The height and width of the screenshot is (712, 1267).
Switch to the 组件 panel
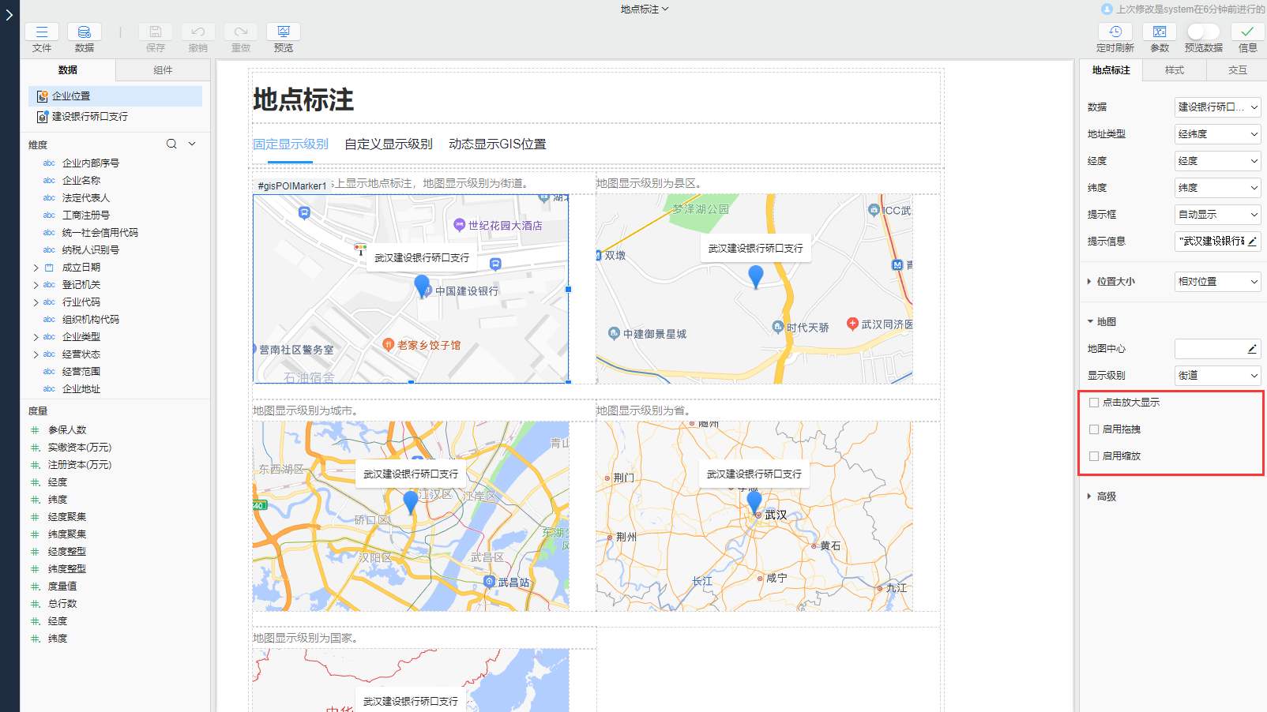pyautogui.click(x=163, y=70)
